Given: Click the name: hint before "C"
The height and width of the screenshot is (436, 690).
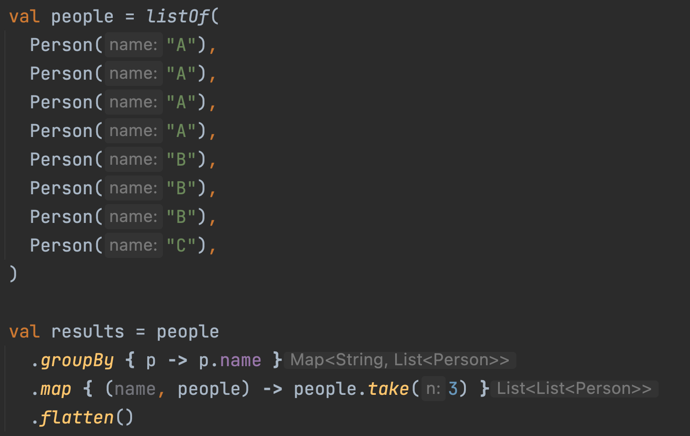Looking at the screenshot, I should pyautogui.click(x=133, y=245).
